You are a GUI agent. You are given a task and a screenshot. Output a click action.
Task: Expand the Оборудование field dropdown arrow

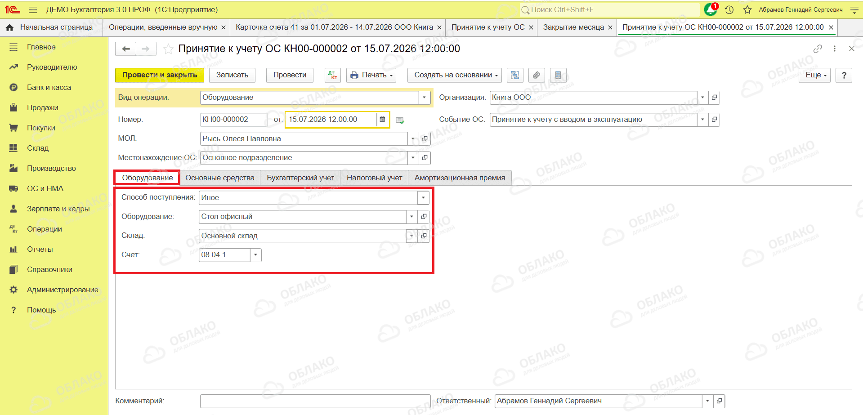412,217
